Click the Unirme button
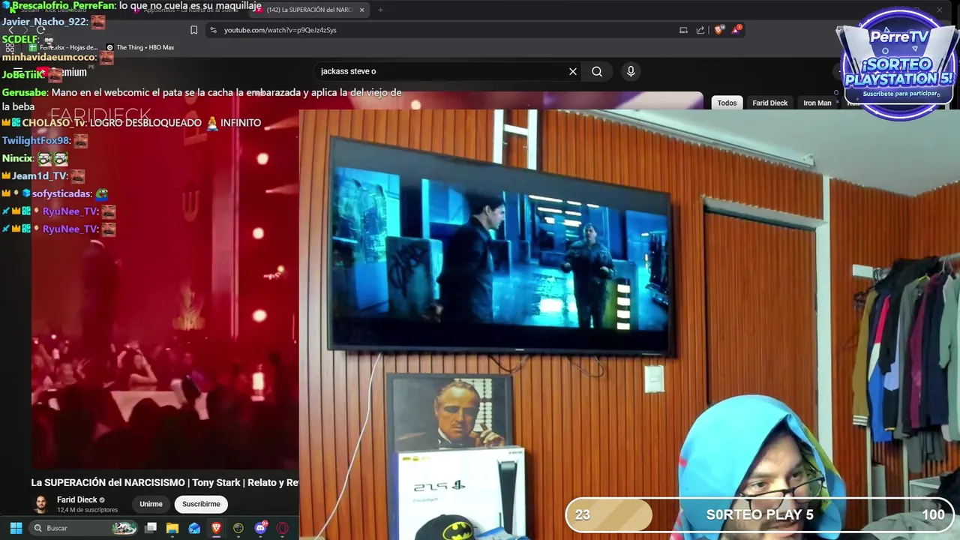 151,504
